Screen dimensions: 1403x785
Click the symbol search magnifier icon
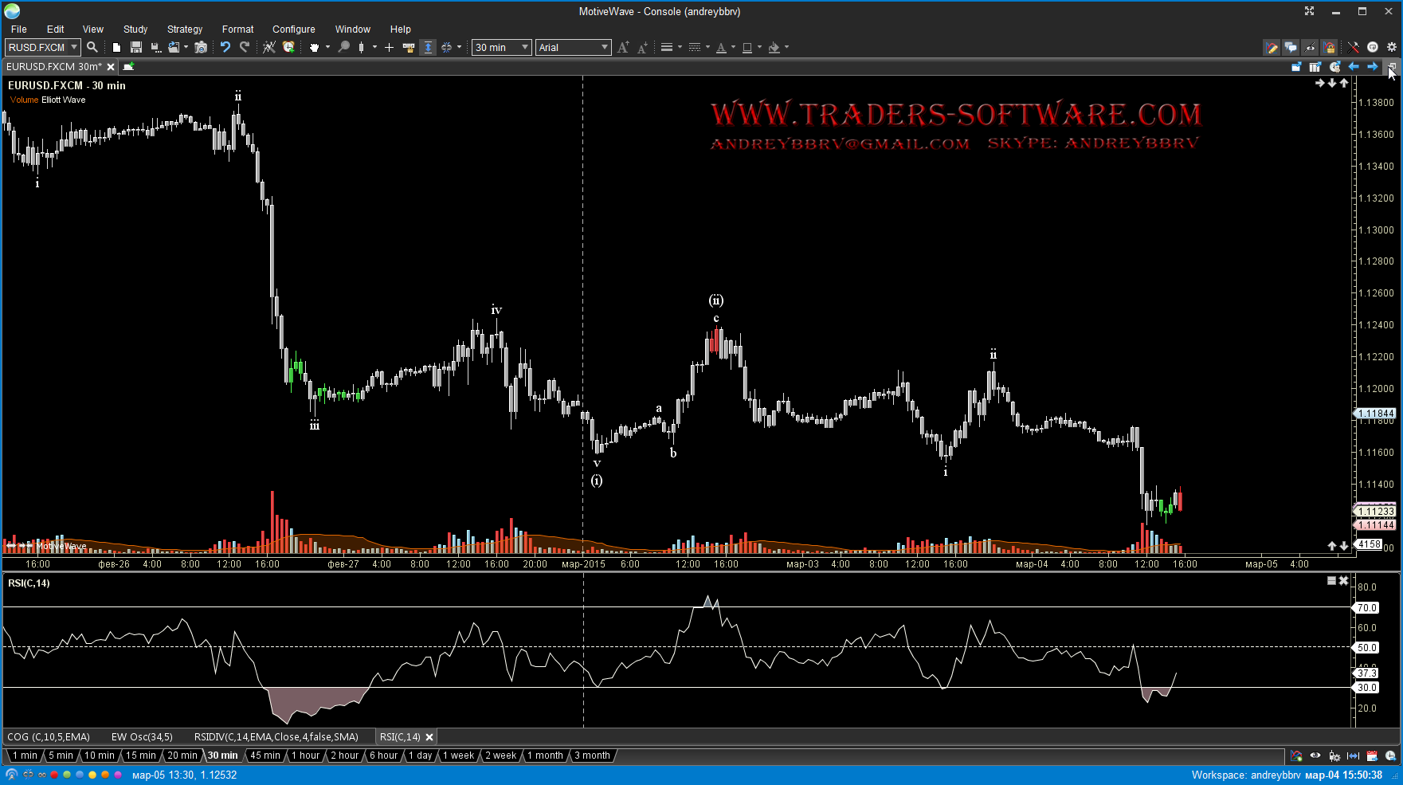(92, 47)
